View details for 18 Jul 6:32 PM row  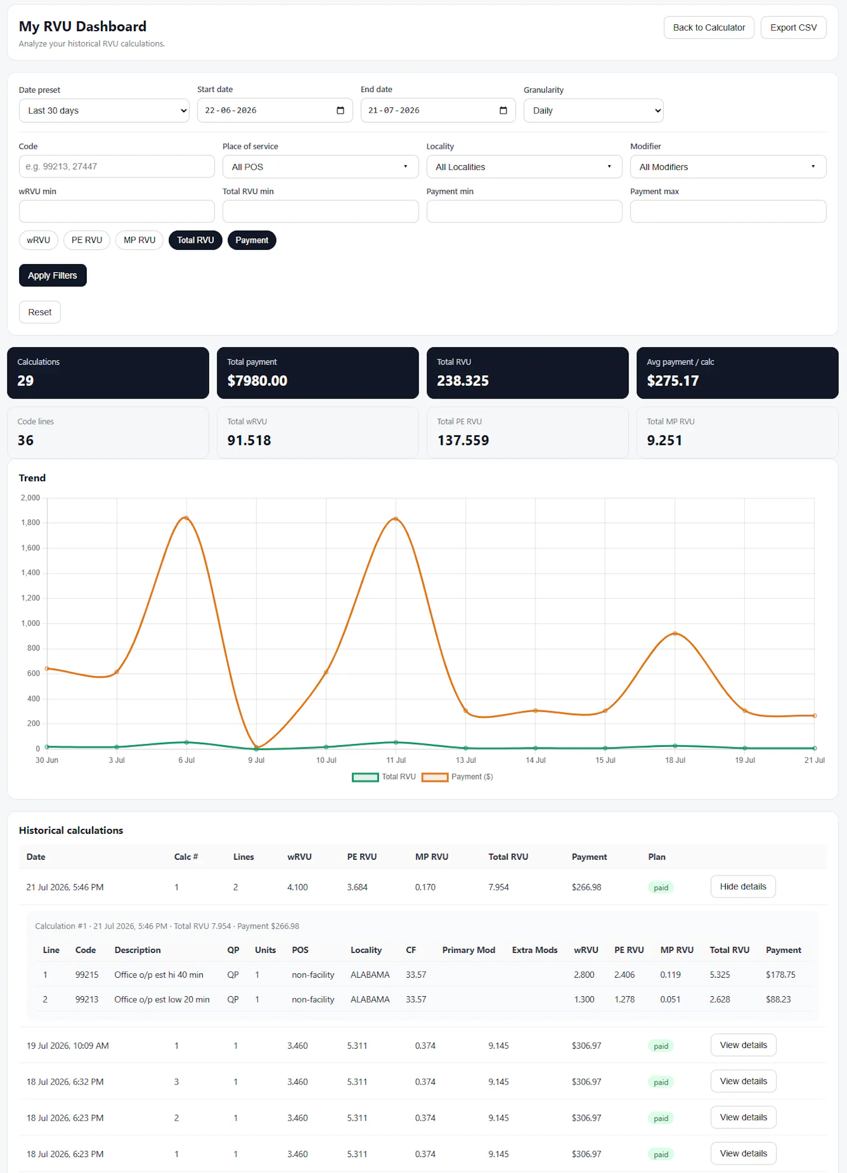(x=743, y=1081)
